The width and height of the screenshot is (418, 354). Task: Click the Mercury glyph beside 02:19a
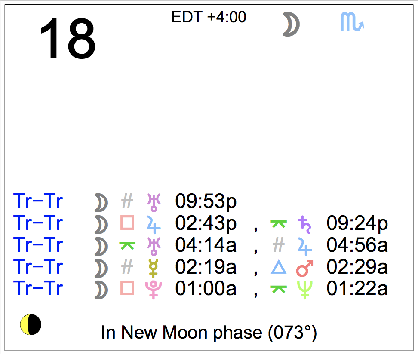pos(154,268)
